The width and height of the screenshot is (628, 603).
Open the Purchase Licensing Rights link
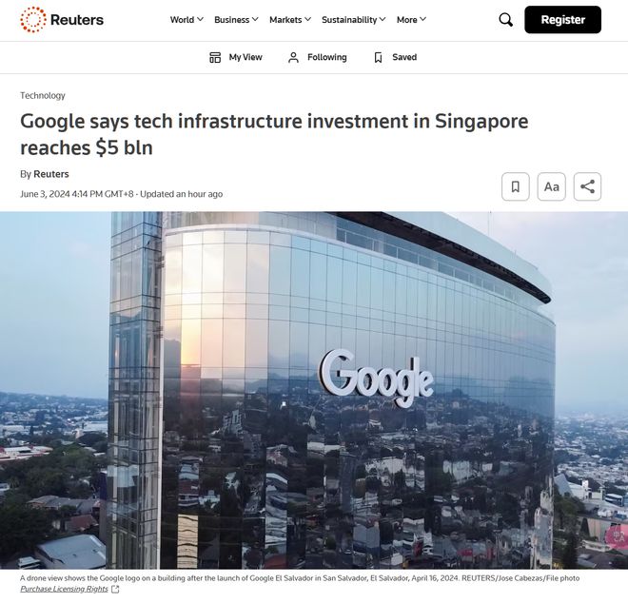pyautogui.click(x=64, y=589)
